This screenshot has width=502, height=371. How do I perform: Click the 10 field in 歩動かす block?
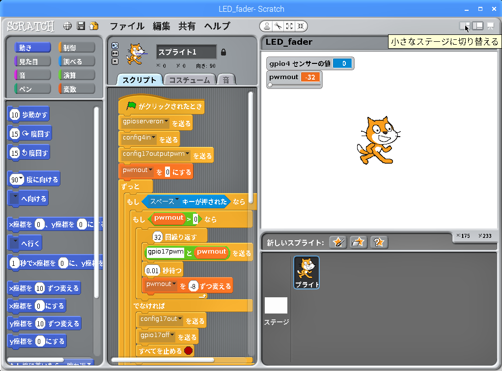pos(15,114)
